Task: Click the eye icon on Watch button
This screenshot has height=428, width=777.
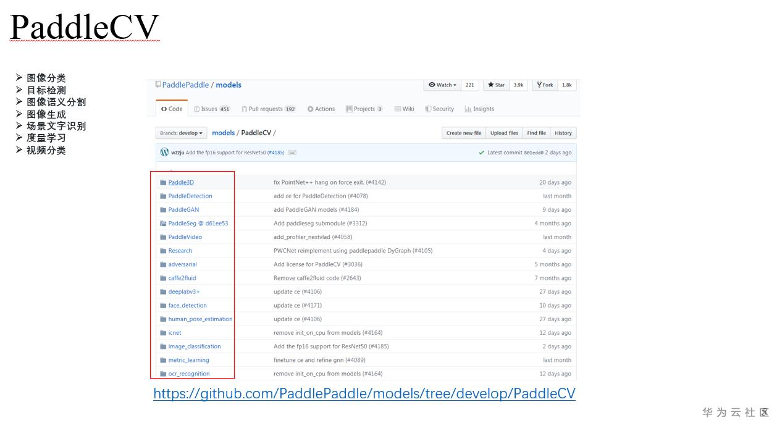Action: click(x=432, y=85)
